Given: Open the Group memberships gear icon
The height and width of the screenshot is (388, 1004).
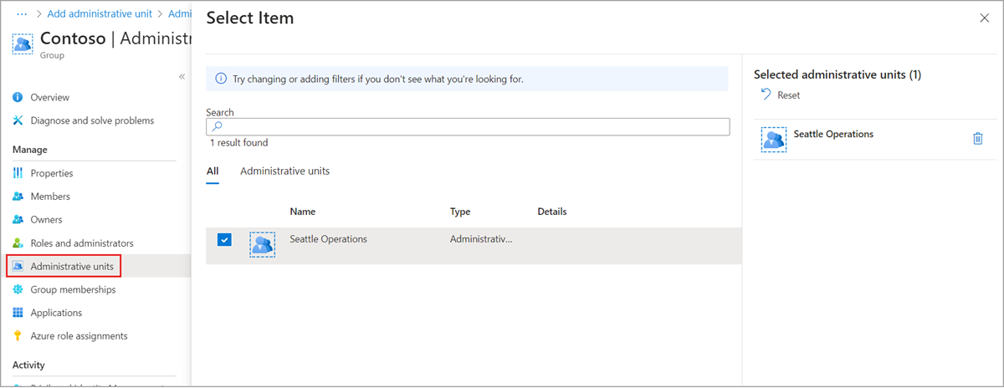Looking at the screenshot, I should pyautogui.click(x=18, y=290).
